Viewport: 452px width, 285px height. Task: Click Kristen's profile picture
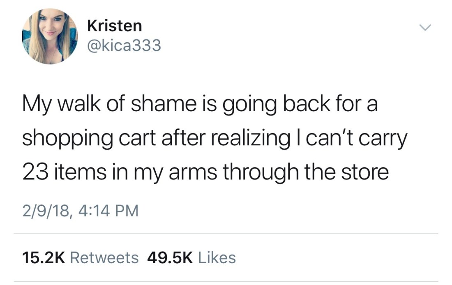(x=50, y=36)
